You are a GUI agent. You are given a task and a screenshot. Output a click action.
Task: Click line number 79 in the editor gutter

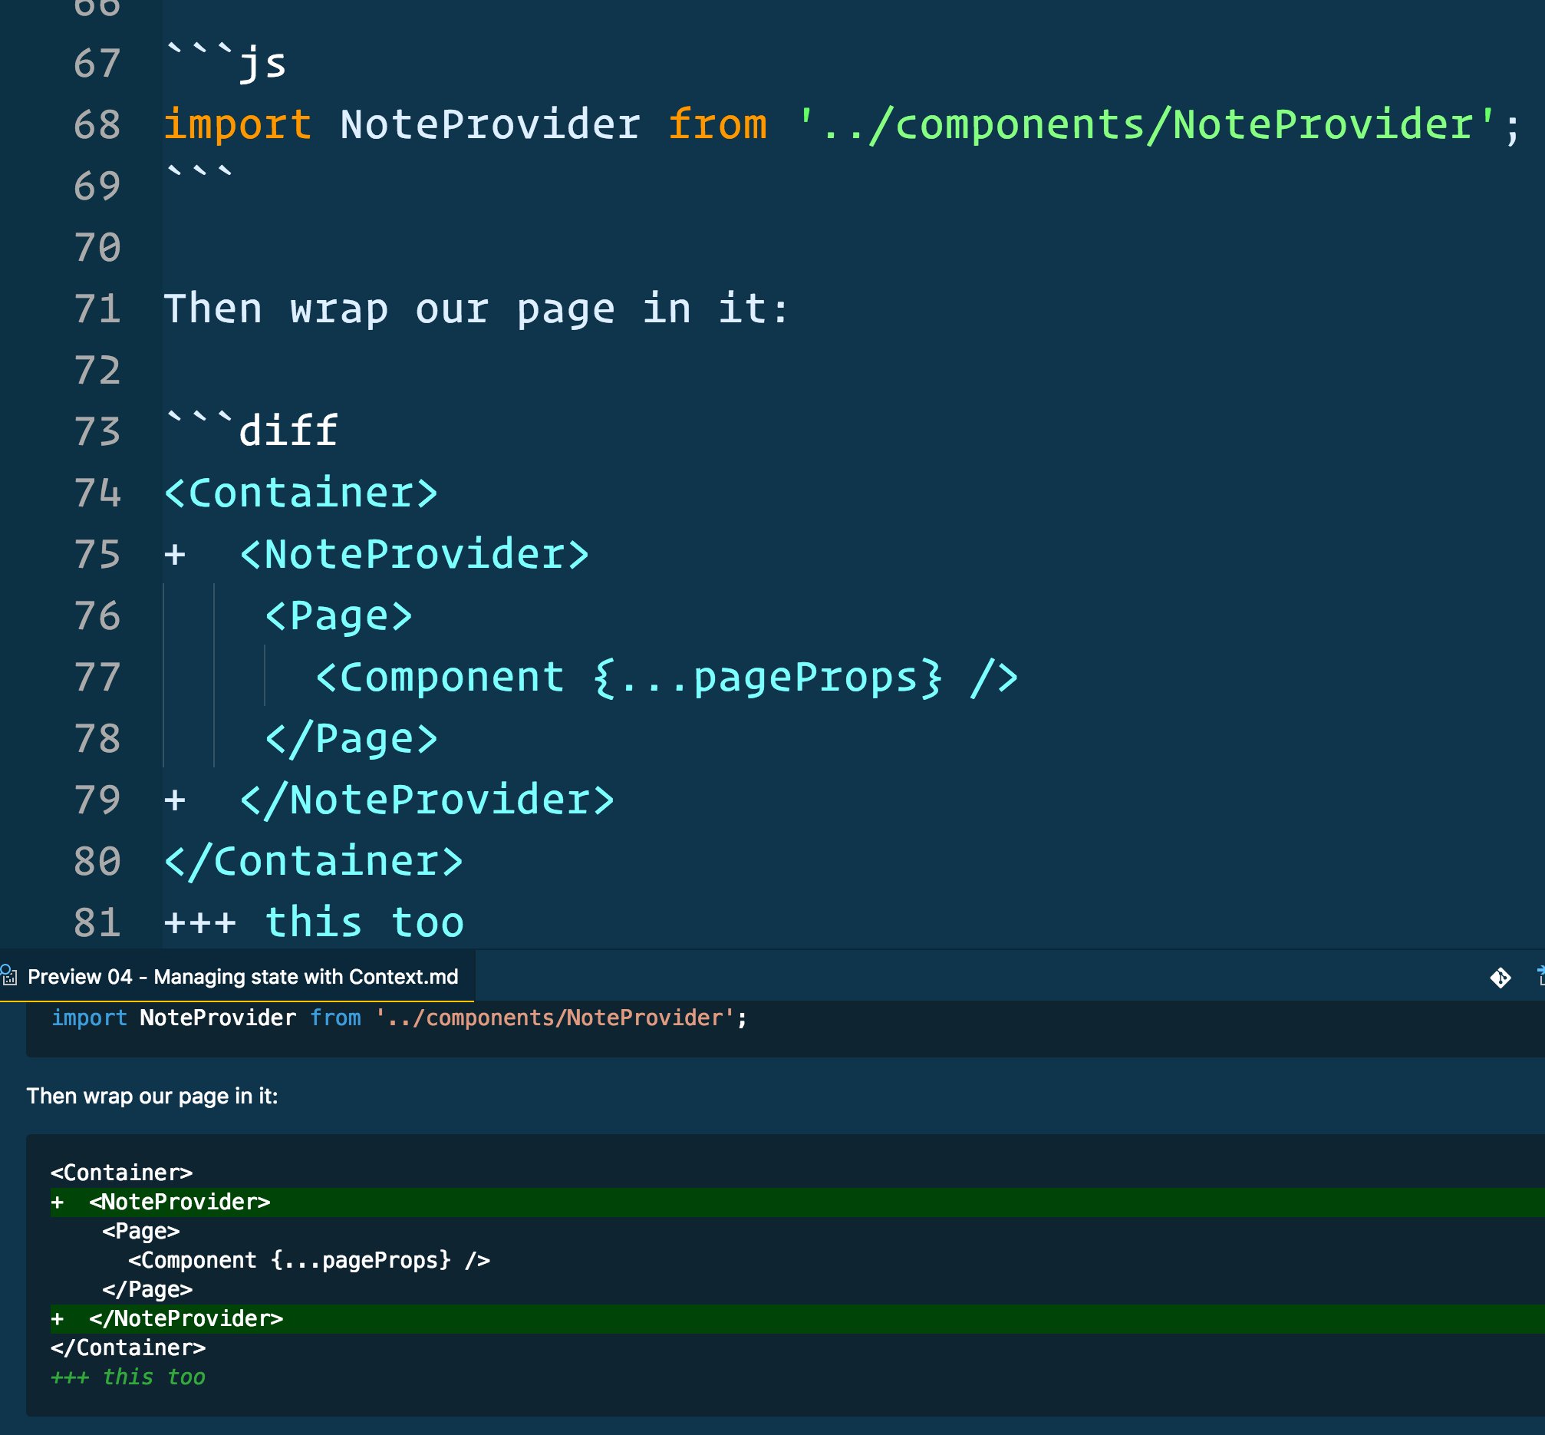[x=97, y=799]
